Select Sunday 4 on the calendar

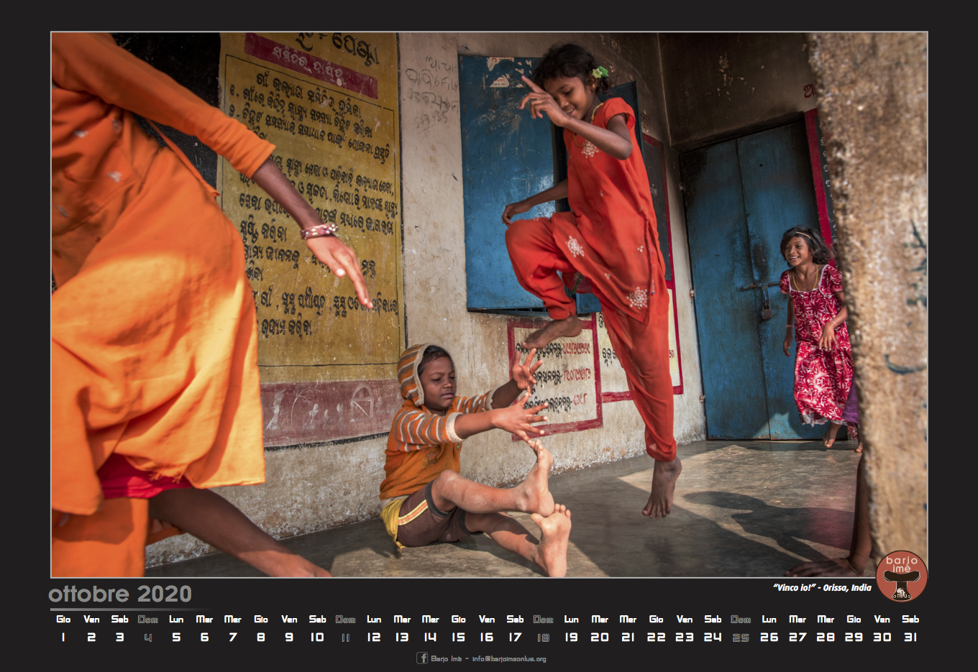tap(148, 637)
